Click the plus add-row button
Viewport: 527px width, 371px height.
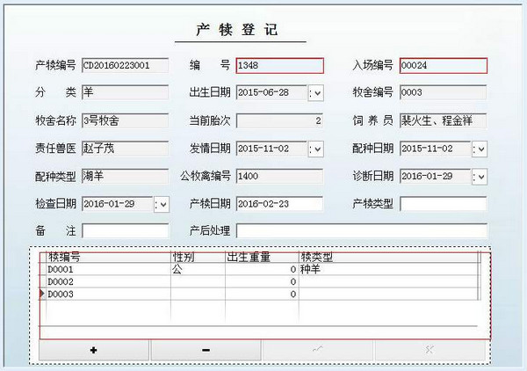coord(93,350)
